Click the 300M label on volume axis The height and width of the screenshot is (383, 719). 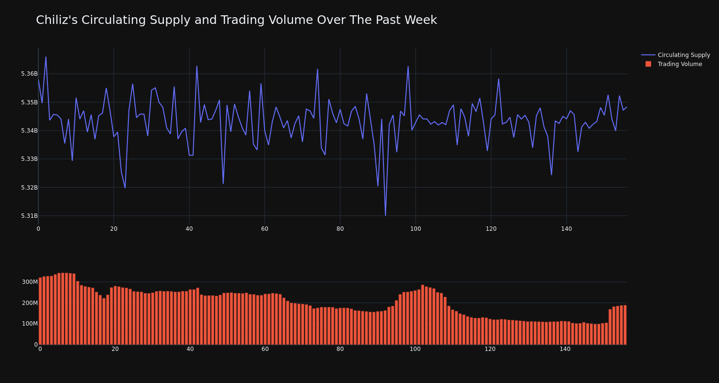click(30, 282)
